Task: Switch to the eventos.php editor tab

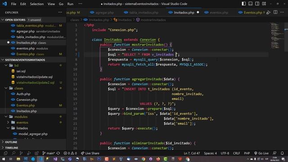Action: pos(216,13)
